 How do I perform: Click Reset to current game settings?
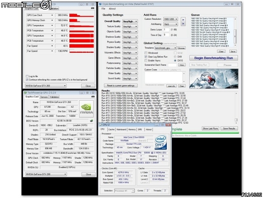pyautogui.click(x=121, y=85)
